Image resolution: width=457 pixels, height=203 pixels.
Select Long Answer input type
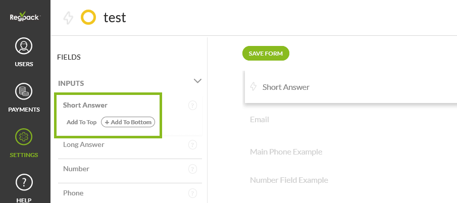84,145
